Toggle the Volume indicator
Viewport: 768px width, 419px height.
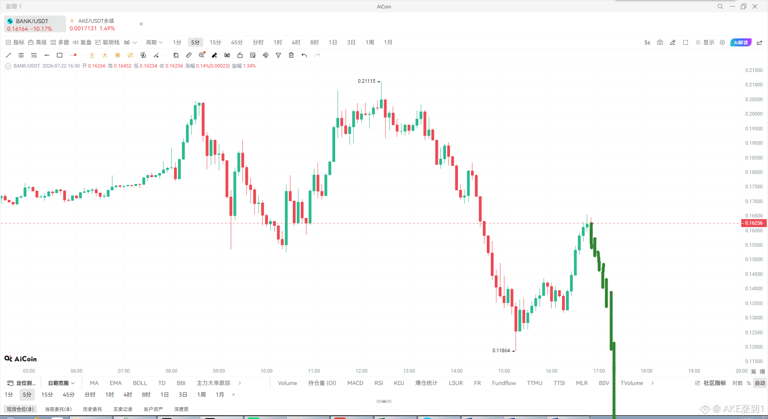point(288,383)
